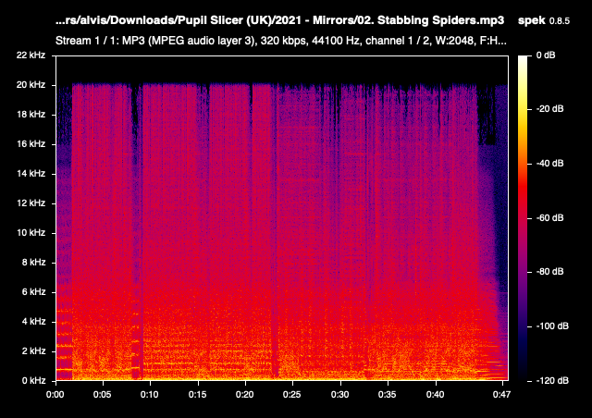The width and height of the screenshot is (592, 418).
Task: Click the 0:30 time axis label
Action: 340,395
